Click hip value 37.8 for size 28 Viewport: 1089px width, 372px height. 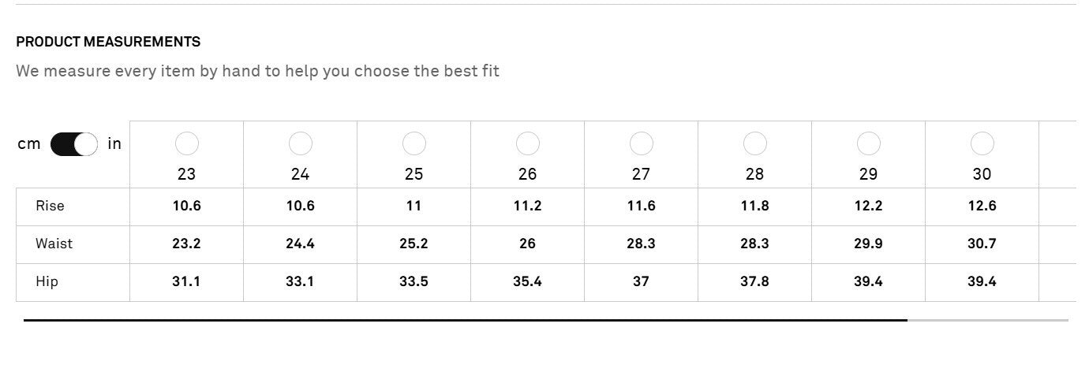click(x=755, y=281)
